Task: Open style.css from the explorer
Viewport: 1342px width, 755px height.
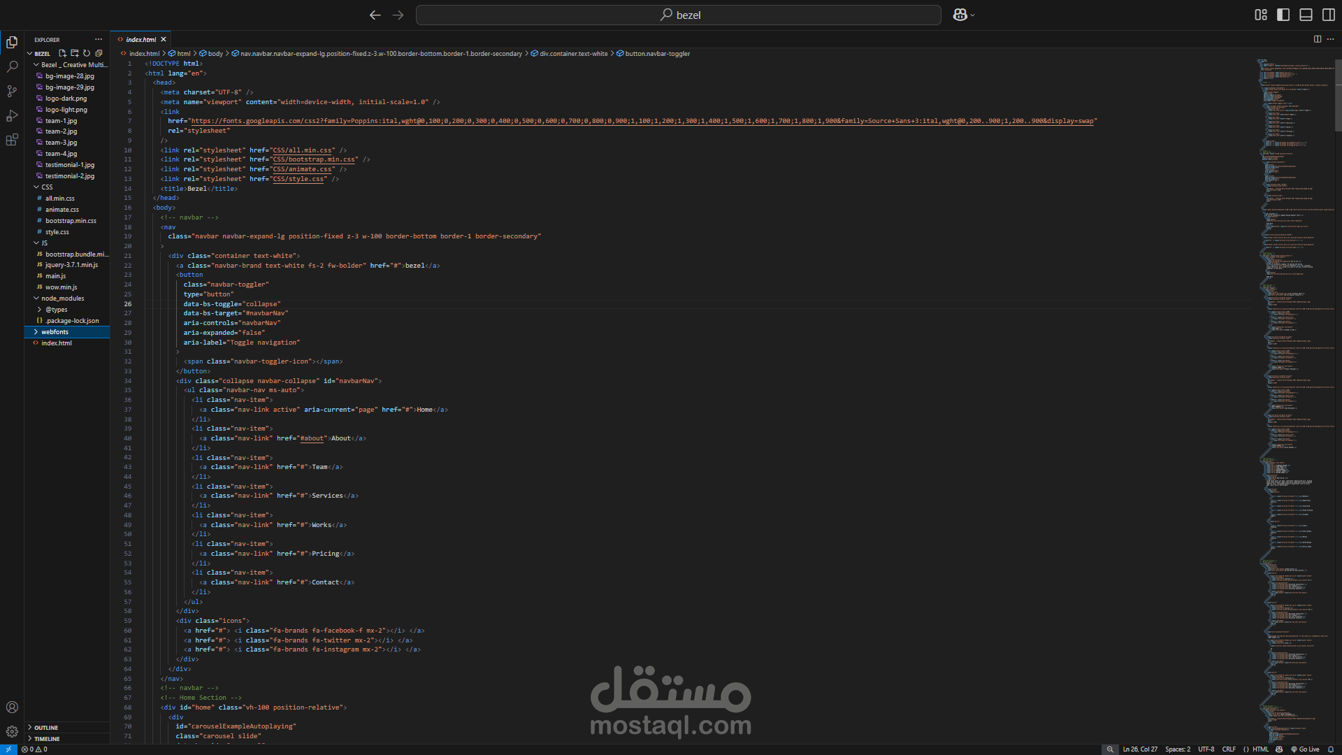Action: (57, 232)
